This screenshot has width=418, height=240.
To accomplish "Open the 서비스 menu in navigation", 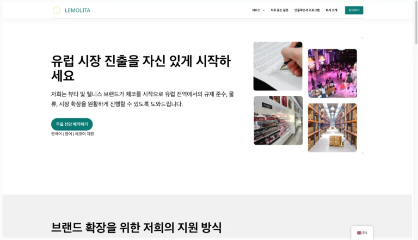I will pos(256,10).
